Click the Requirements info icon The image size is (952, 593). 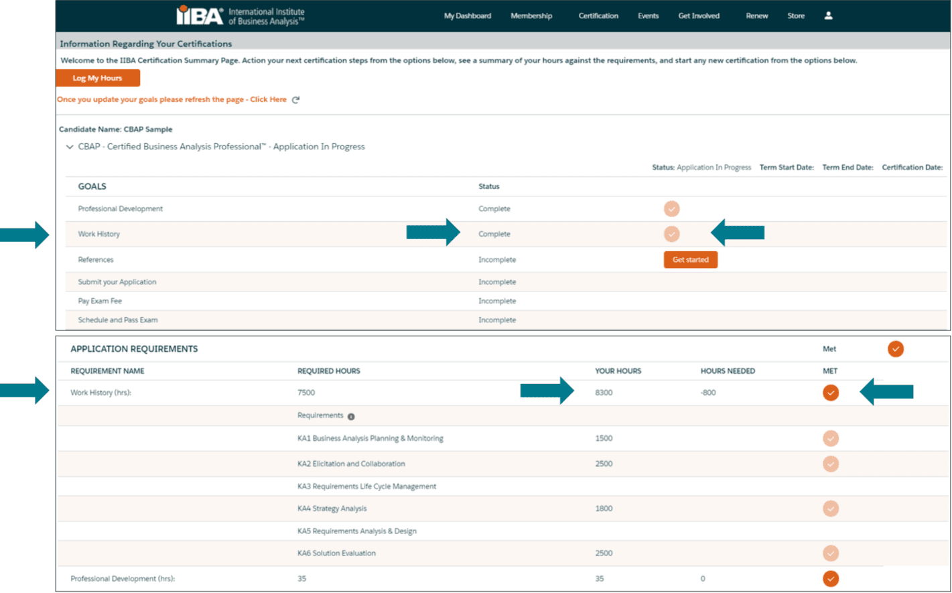(351, 417)
